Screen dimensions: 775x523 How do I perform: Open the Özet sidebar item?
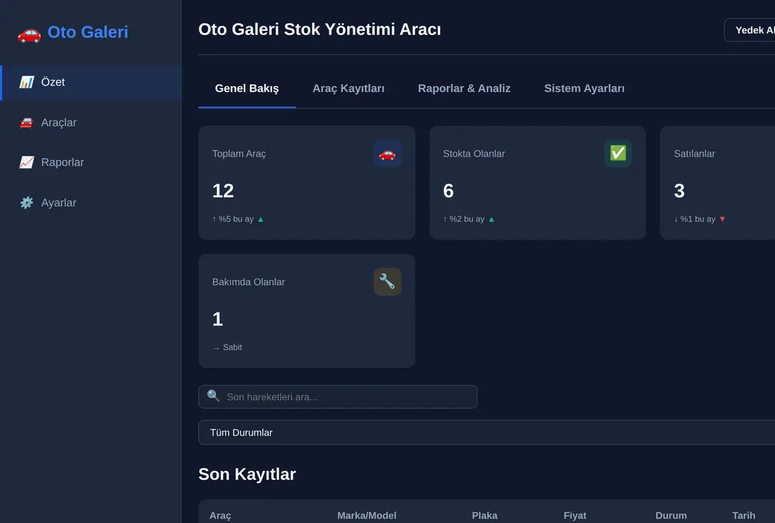pos(90,83)
